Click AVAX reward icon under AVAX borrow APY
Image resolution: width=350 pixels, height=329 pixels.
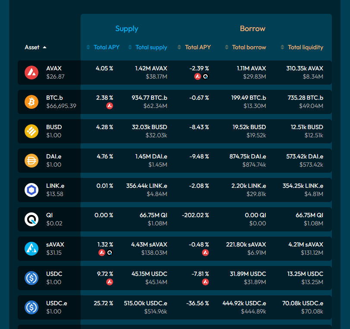(x=198, y=76)
